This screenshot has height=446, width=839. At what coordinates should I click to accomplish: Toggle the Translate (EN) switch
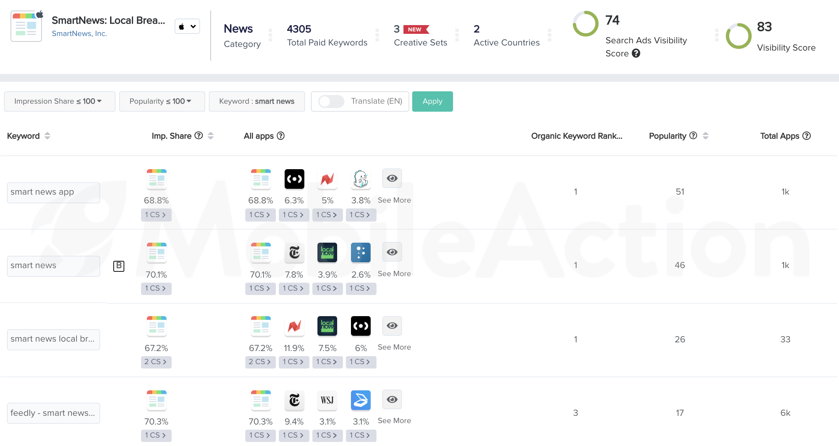[331, 101]
